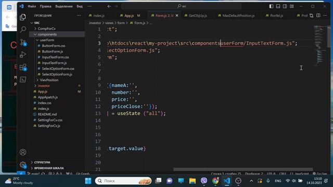Image resolution: width=333 pixels, height=187 pixels.
Task: Open SelectOptionForm.js file
Action: [57, 74]
